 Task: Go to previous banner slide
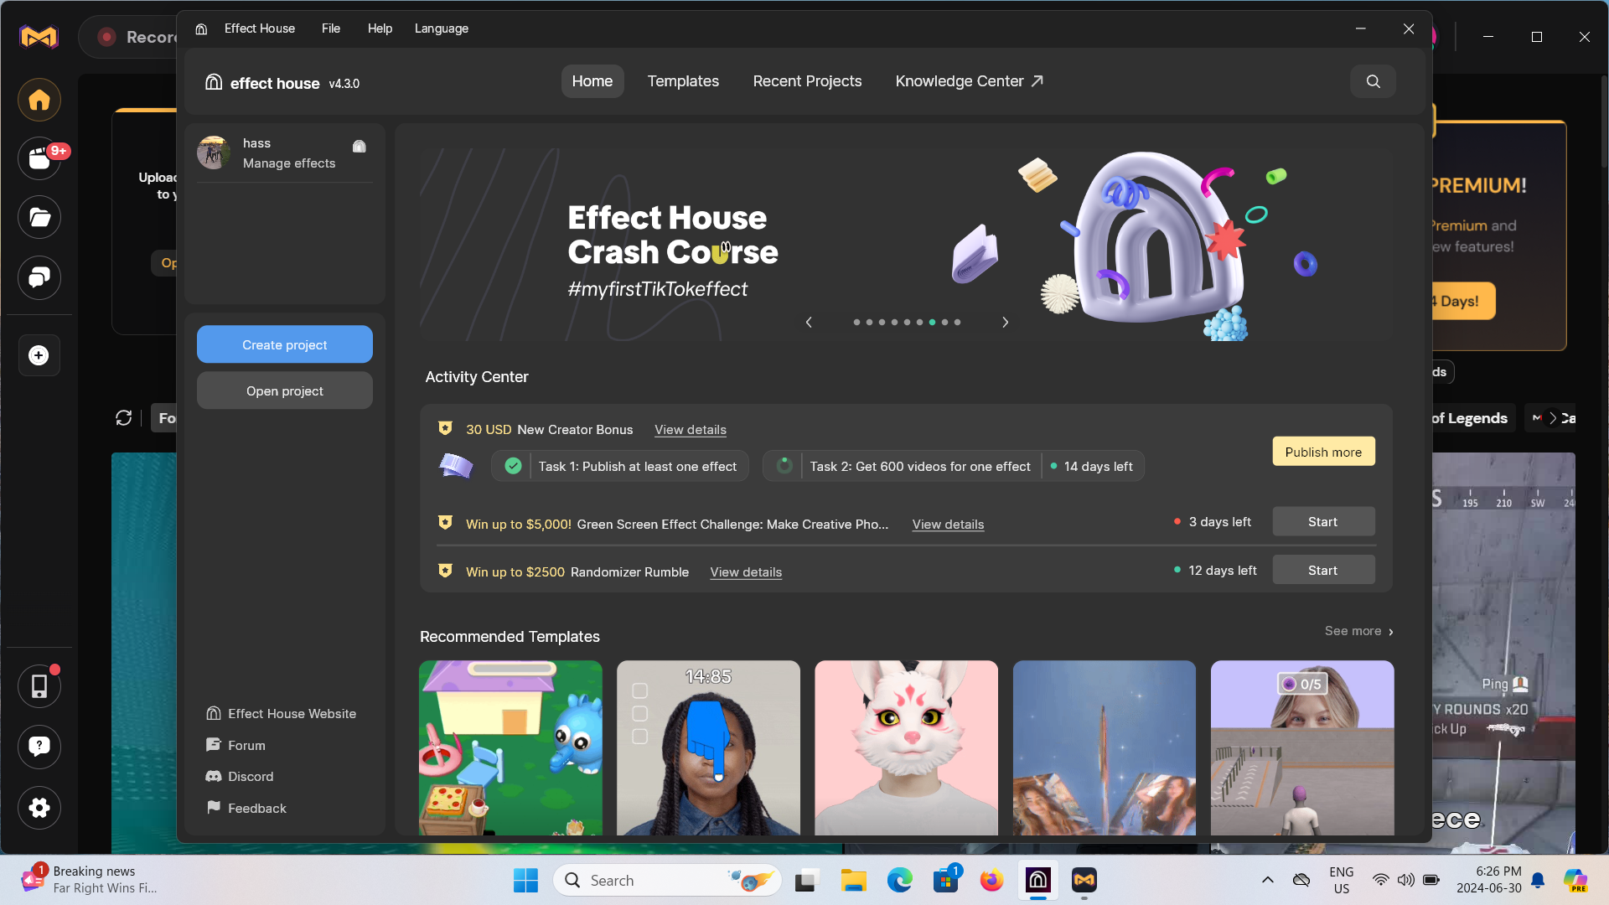pos(809,323)
